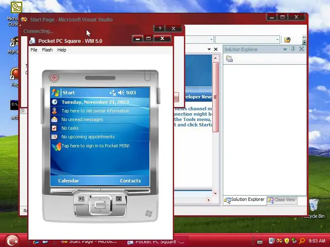This screenshot has width=330, height=247.
Task: Click the Start Page scrollbar up arrow
Action: (215, 58)
